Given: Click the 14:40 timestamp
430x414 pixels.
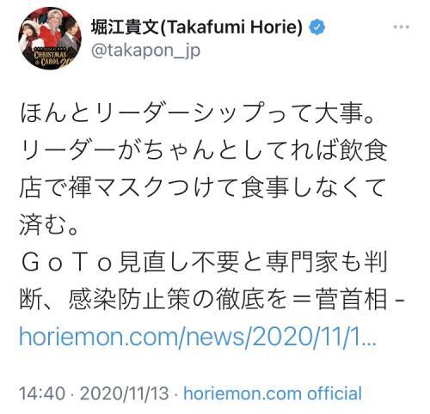Looking at the screenshot, I should [x=42, y=393].
